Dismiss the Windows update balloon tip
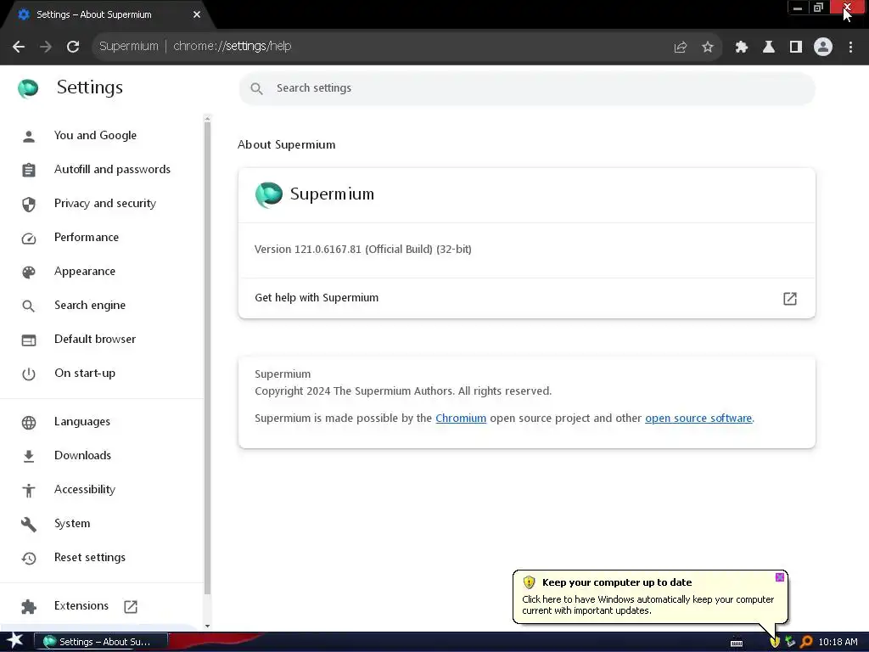 (x=779, y=577)
